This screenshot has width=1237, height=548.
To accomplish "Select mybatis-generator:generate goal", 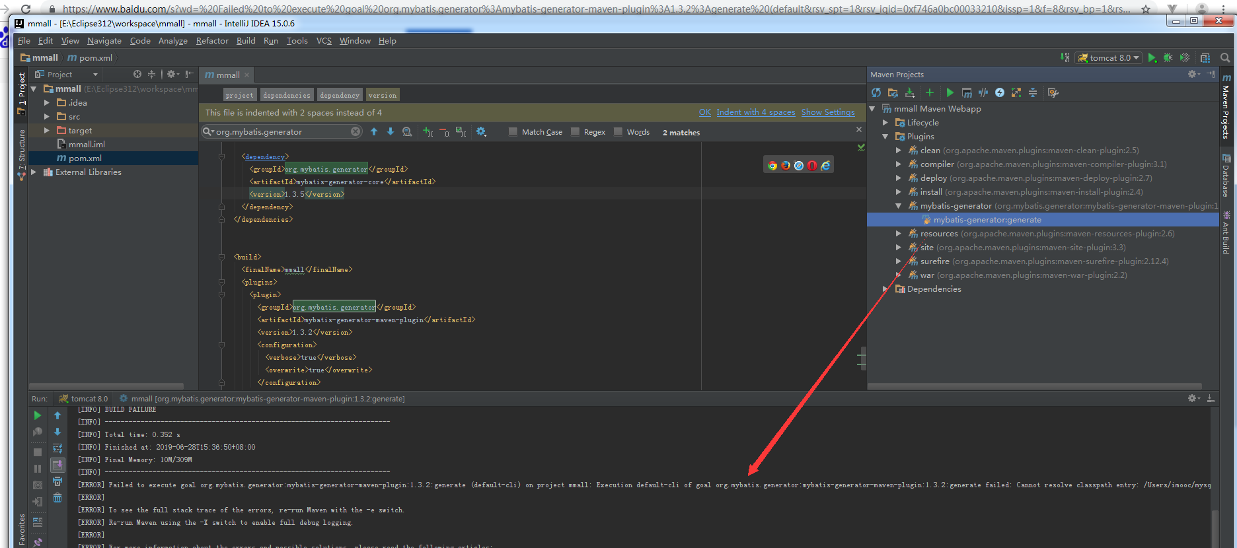I will coord(987,220).
